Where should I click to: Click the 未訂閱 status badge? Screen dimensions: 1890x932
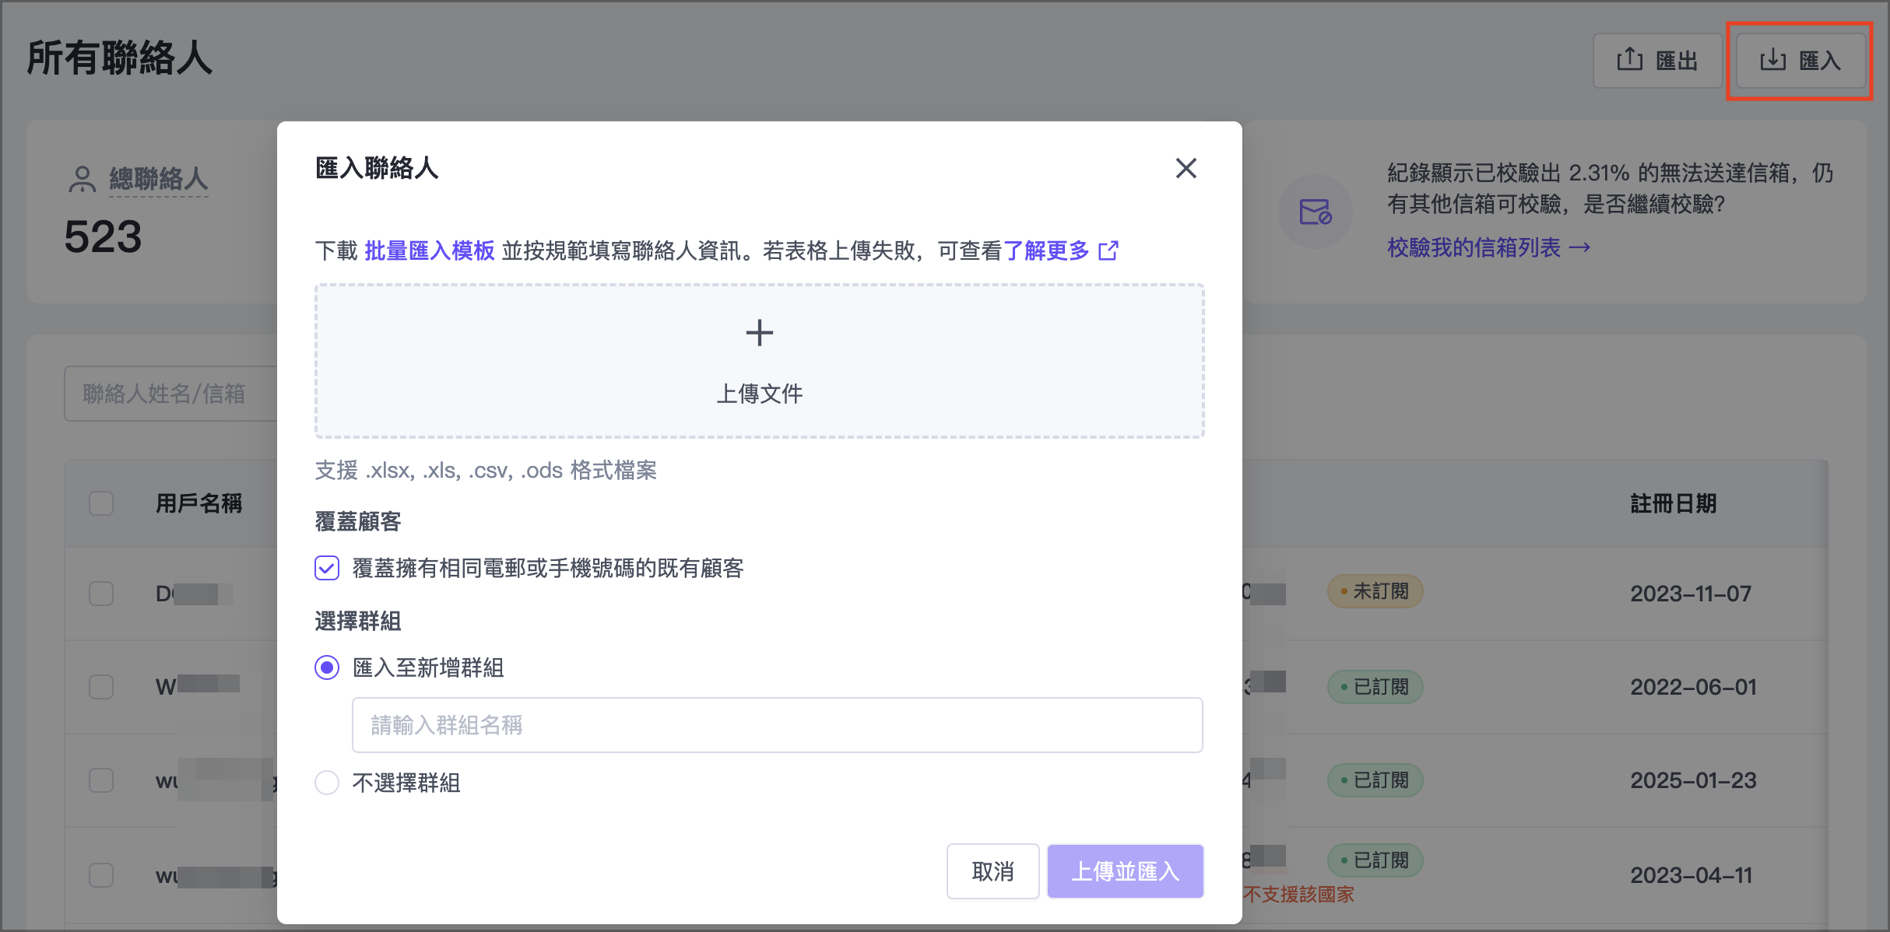[x=1375, y=591]
